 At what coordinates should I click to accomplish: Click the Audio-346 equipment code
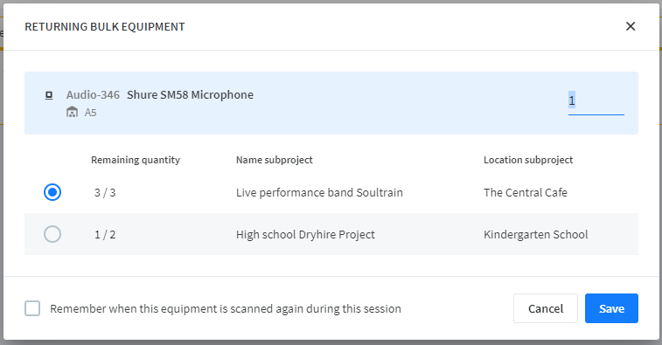click(x=93, y=95)
